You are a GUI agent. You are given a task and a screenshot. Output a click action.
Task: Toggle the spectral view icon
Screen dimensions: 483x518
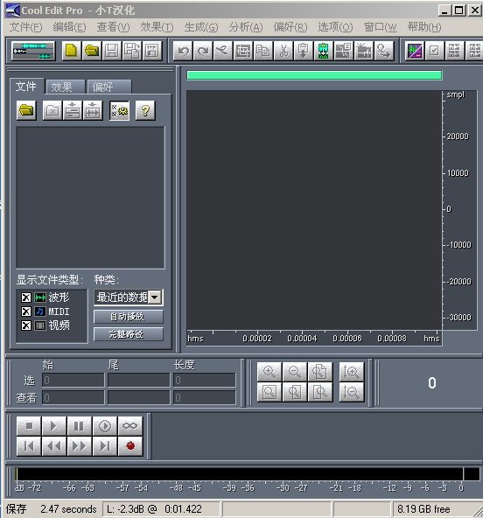click(x=415, y=51)
